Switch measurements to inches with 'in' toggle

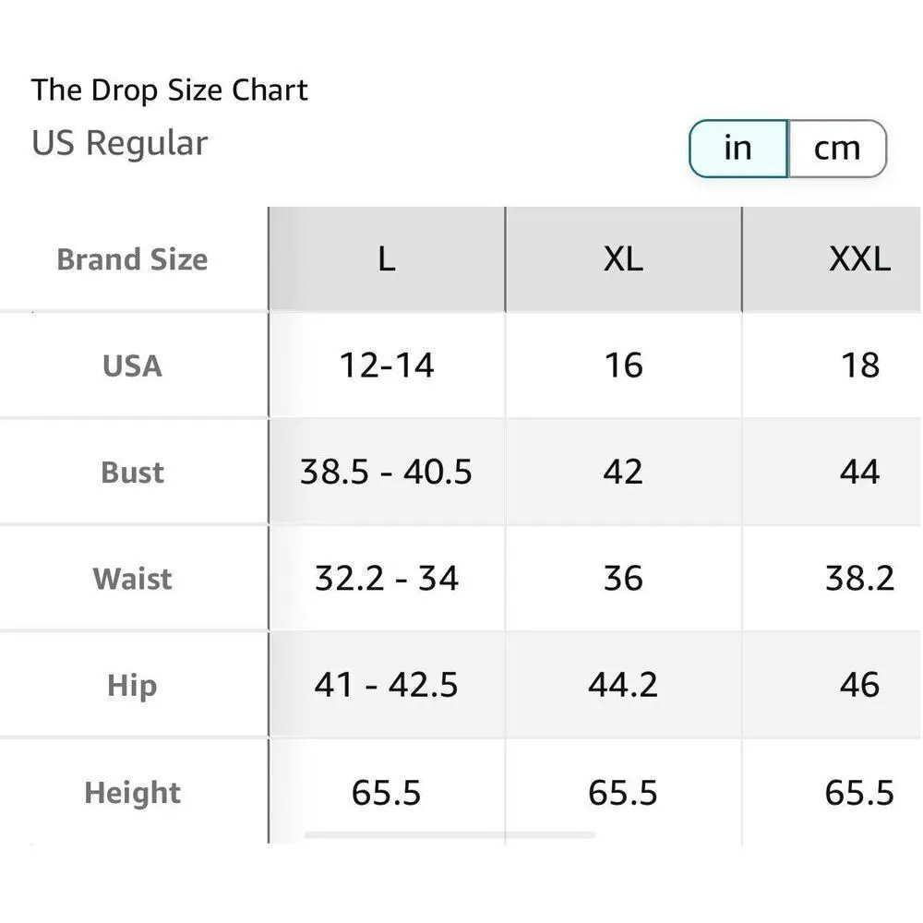coord(738,148)
